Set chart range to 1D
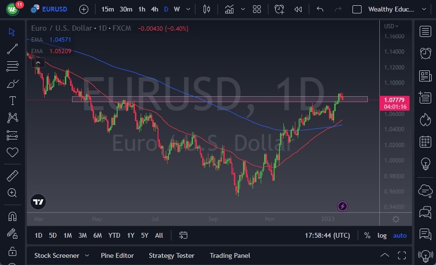The height and width of the screenshot is (265, 436). 38,235
